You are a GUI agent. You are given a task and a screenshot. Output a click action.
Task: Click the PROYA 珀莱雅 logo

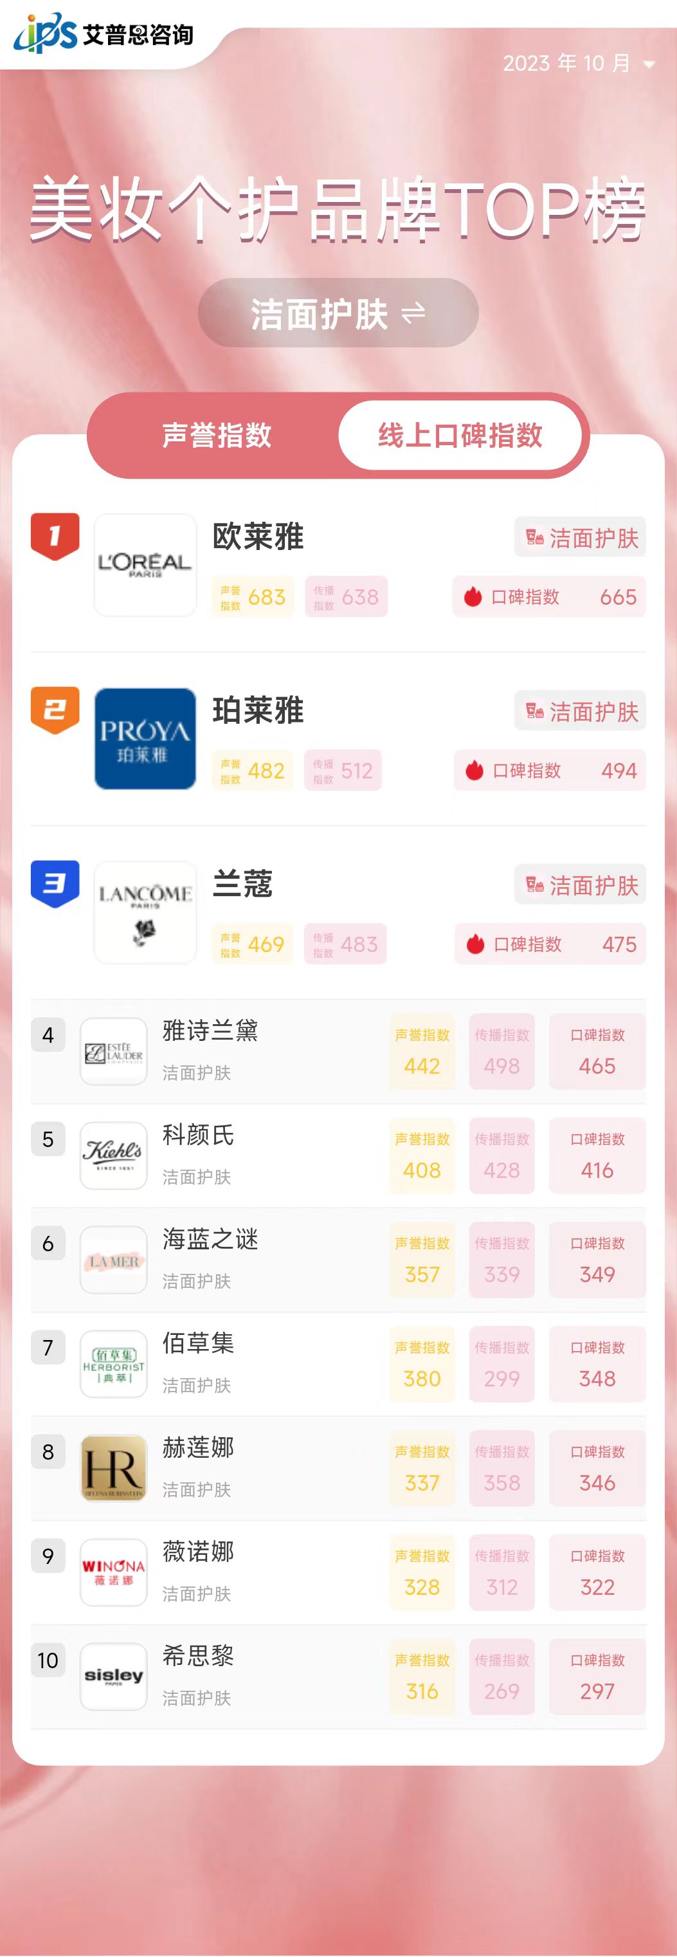click(145, 739)
